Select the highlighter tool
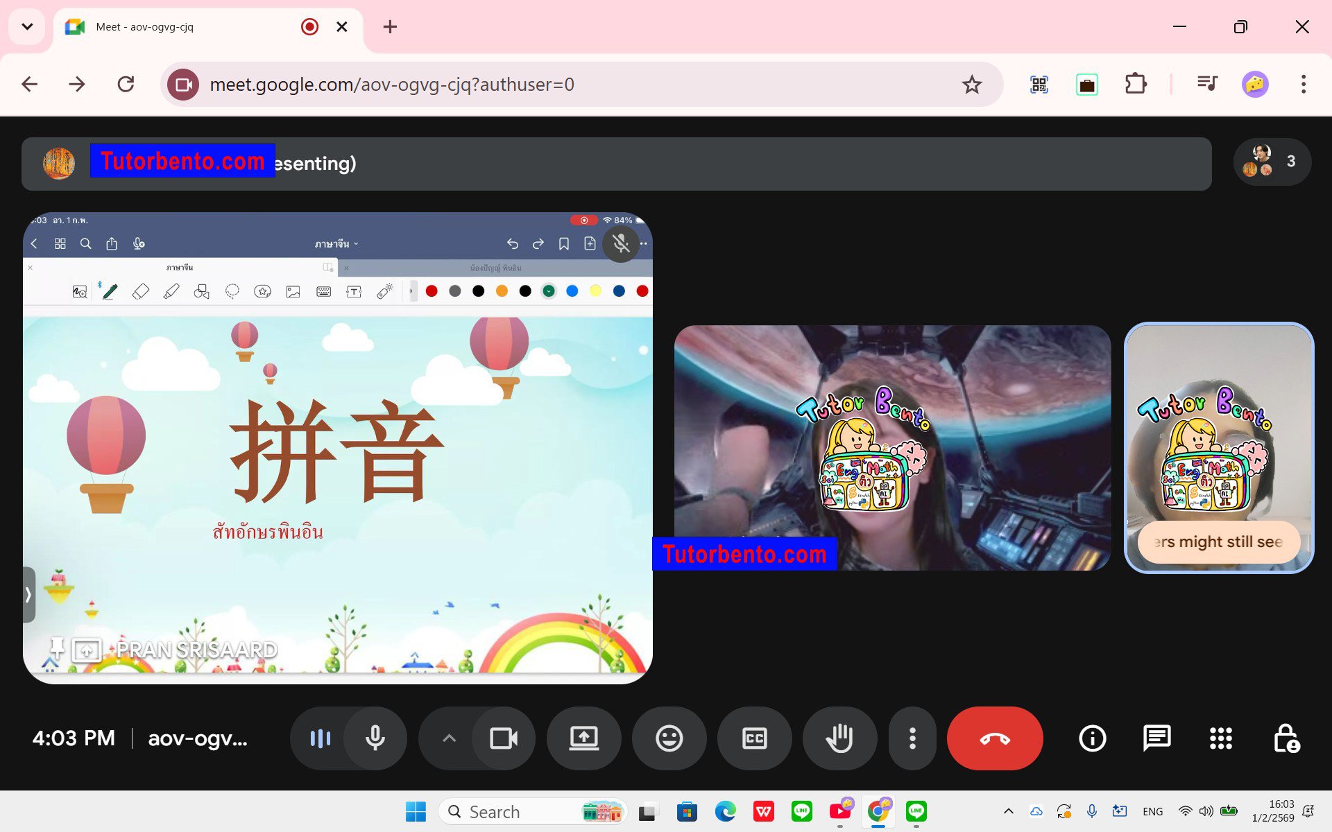The image size is (1332, 832). point(171,291)
